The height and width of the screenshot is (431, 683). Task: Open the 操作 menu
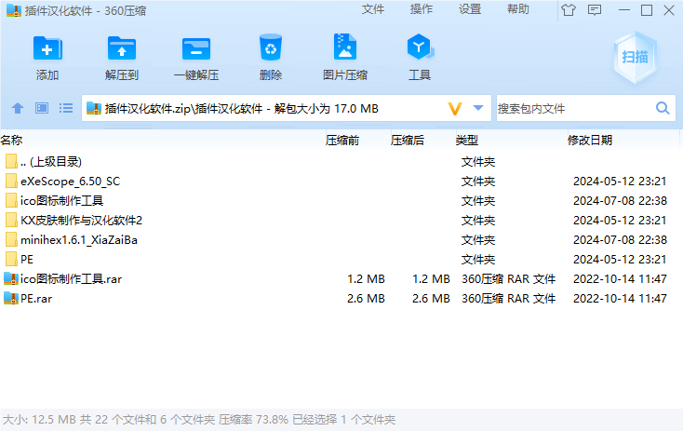tap(422, 9)
